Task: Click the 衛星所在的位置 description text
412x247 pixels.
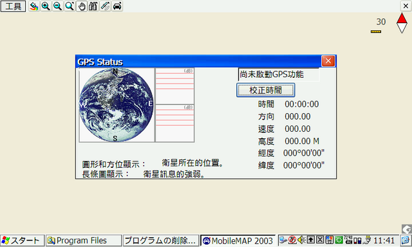Action: [192, 163]
